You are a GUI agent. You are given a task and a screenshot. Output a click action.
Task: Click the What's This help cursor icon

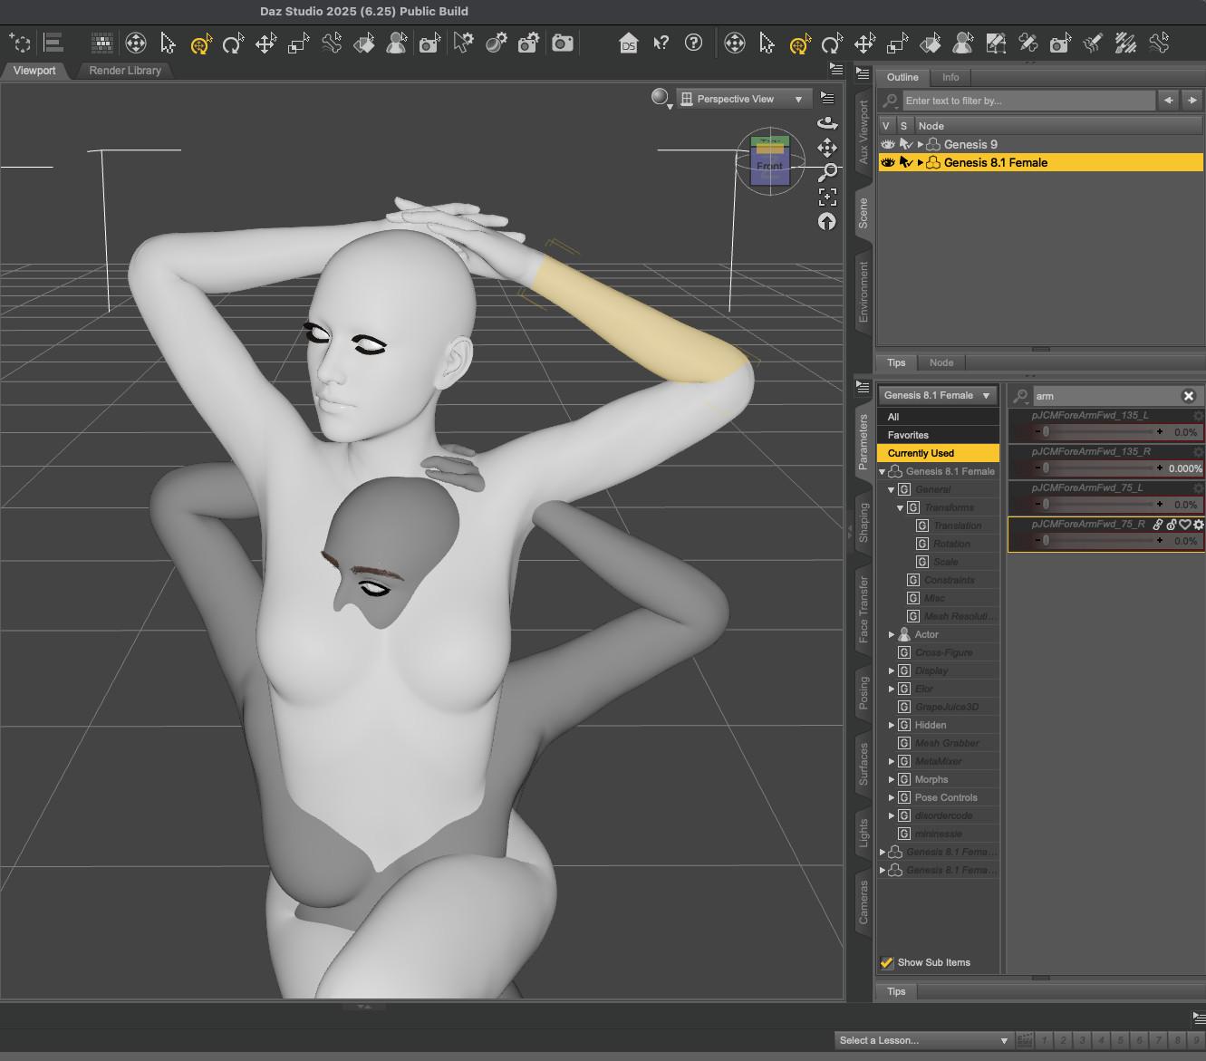click(661, 43)
